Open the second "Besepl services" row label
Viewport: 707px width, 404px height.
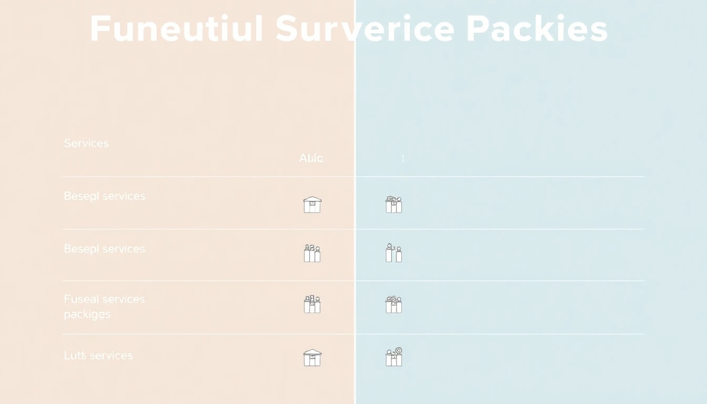tap(104, 249)
